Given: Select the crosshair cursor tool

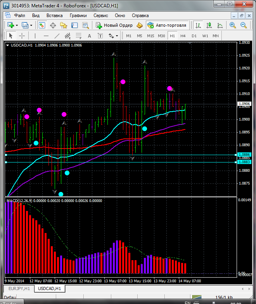Looking at the screenshot, I should [22, 36].
